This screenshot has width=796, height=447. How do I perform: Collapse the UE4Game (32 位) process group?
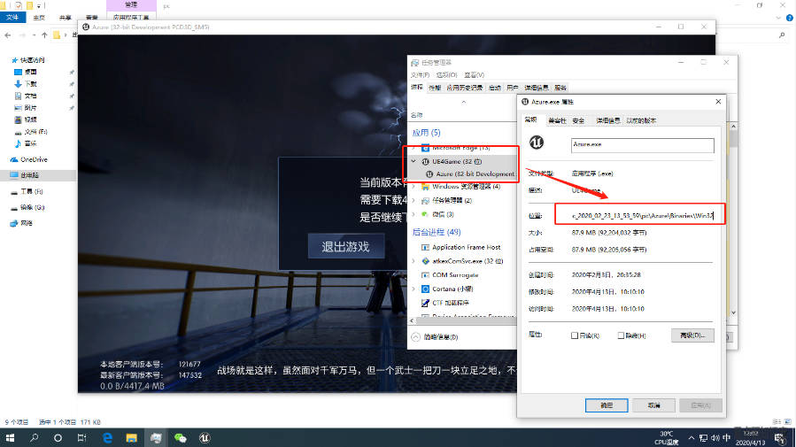414,162
